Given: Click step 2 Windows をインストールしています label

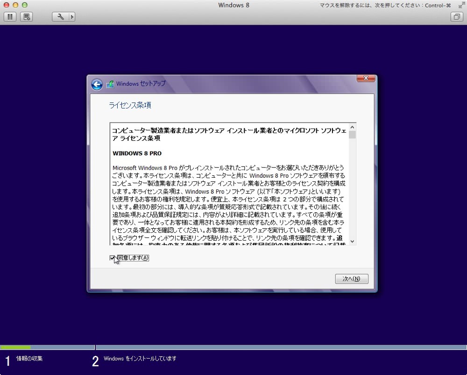Looking at the screenshot, I should point(140,358).
